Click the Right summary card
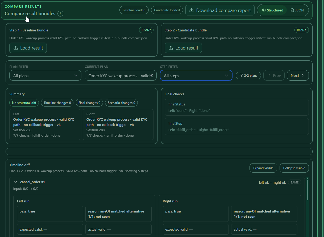324x237 pixels. 118,125
